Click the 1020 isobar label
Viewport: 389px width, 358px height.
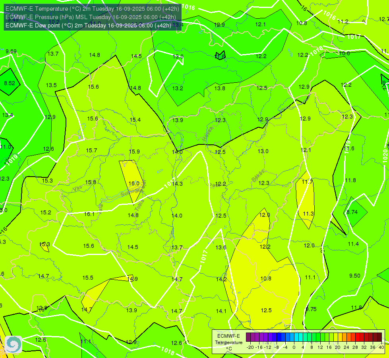tap(385, 156)
